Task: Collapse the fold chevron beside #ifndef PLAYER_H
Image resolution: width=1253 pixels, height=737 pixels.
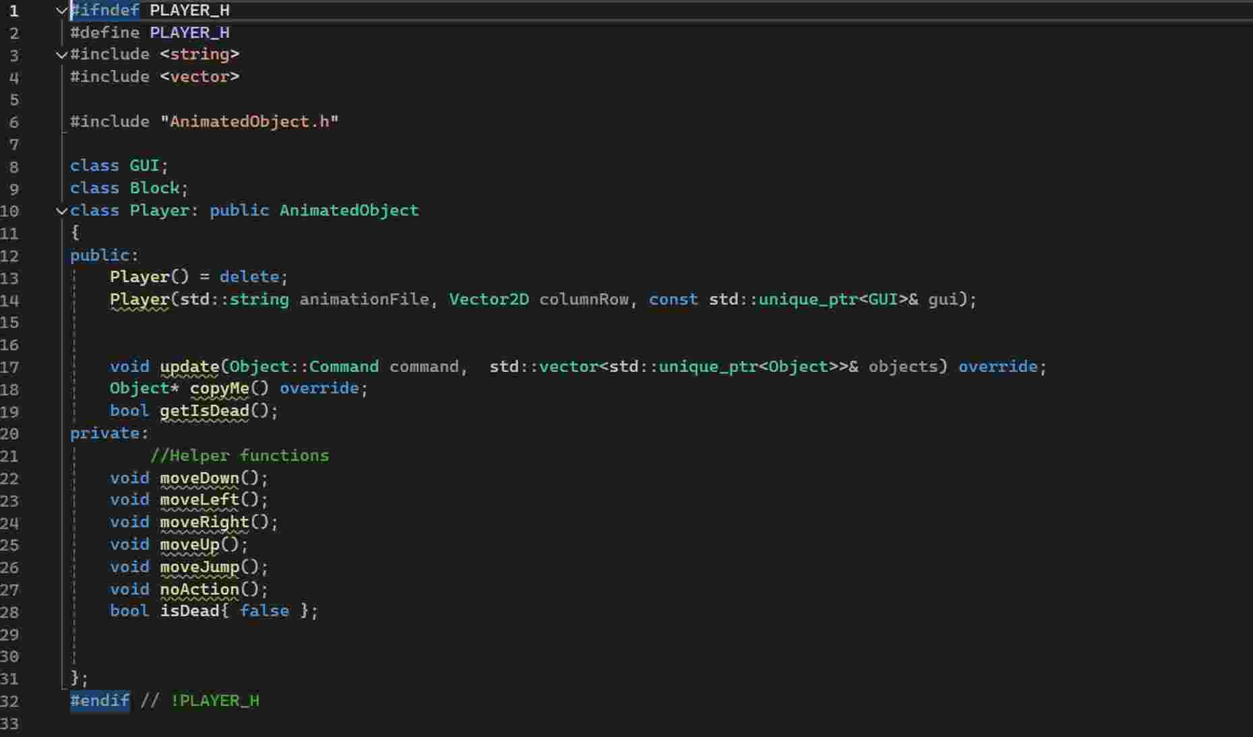Action: pyautogui.click(x=61, y=11)
